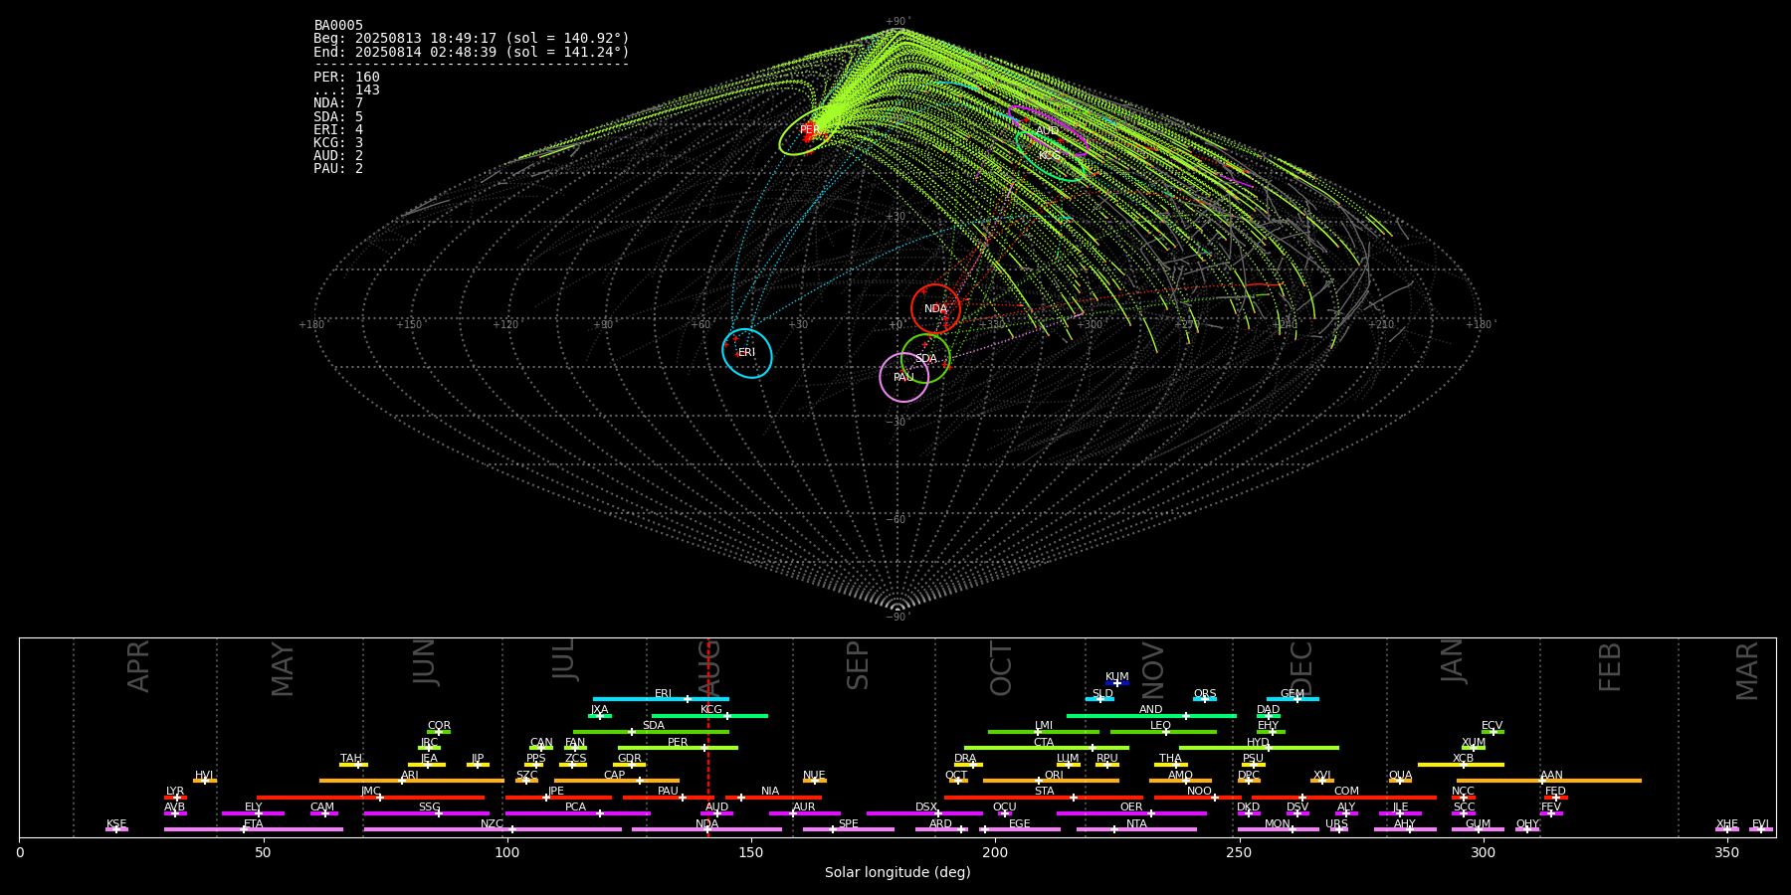1791x895 pixels.
Task: Select the SDA green radiant circle on map
Action: pyautogui.click(x=925, y=358)
